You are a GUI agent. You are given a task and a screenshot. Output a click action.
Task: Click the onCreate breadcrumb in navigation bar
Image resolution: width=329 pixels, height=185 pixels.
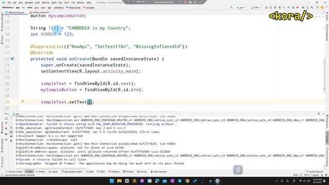coord(89,8)
